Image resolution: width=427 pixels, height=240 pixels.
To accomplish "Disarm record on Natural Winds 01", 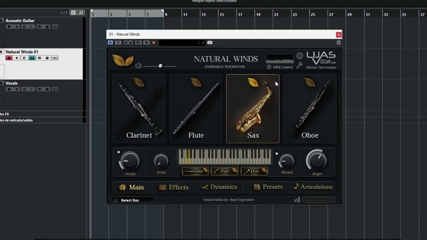I will pyautogui.click(x=9, y=58).
